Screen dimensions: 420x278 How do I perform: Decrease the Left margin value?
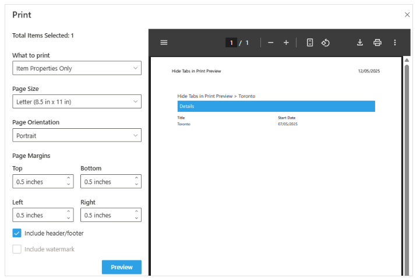[x=69, y=218]
